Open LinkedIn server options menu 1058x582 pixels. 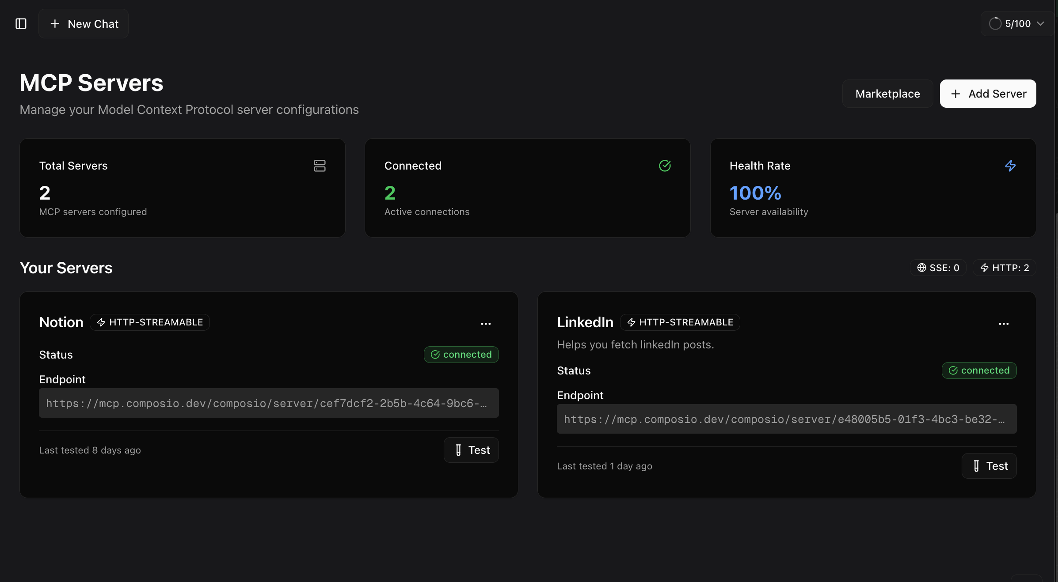(x=1004, y=324)
